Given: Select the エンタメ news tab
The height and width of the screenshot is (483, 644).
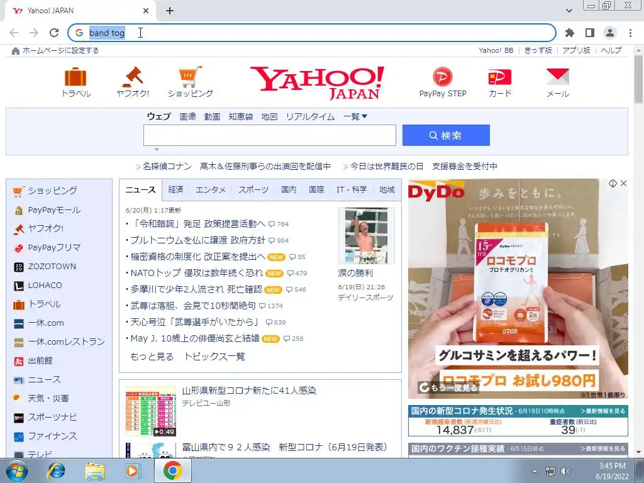Looking at the screenshot, I should (211, 190).
